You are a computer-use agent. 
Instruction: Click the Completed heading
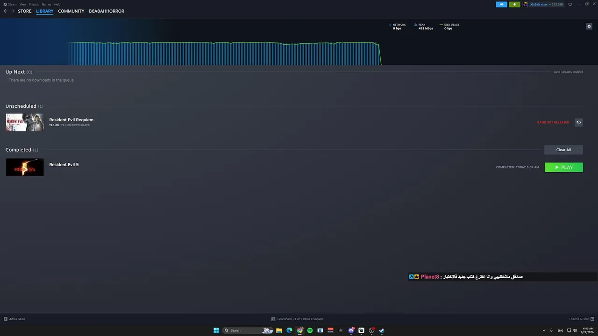pos(18,150)
